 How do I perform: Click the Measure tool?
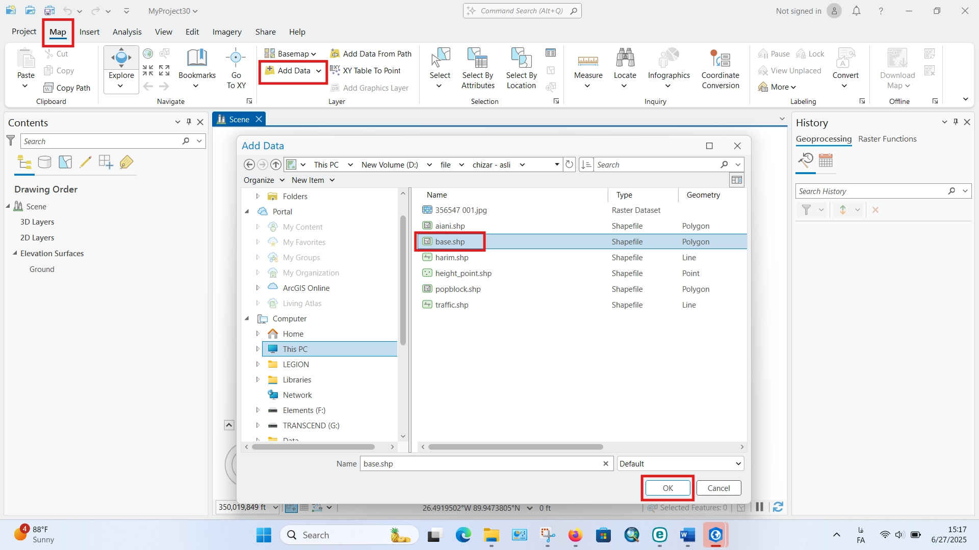coord(588,69)
